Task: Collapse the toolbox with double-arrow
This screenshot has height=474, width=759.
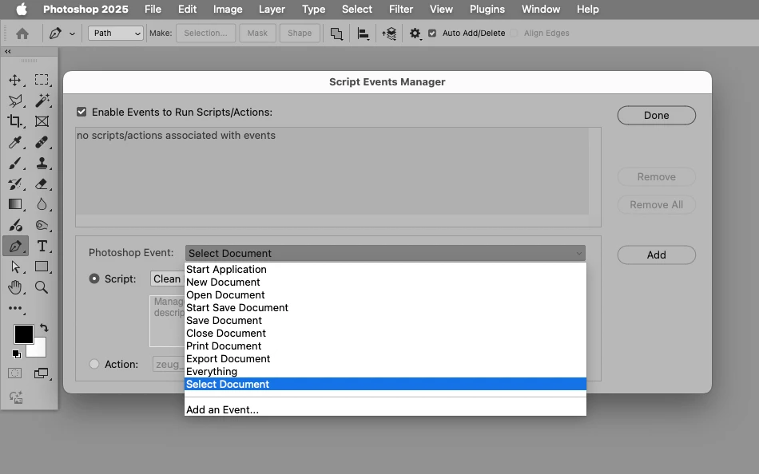Action: pyautogui.click(x=8, y=51)
